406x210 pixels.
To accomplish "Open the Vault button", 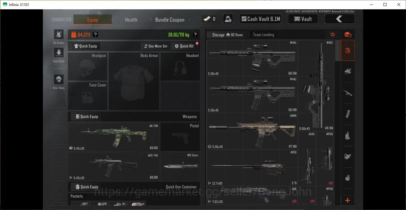I will click(303, 19).
